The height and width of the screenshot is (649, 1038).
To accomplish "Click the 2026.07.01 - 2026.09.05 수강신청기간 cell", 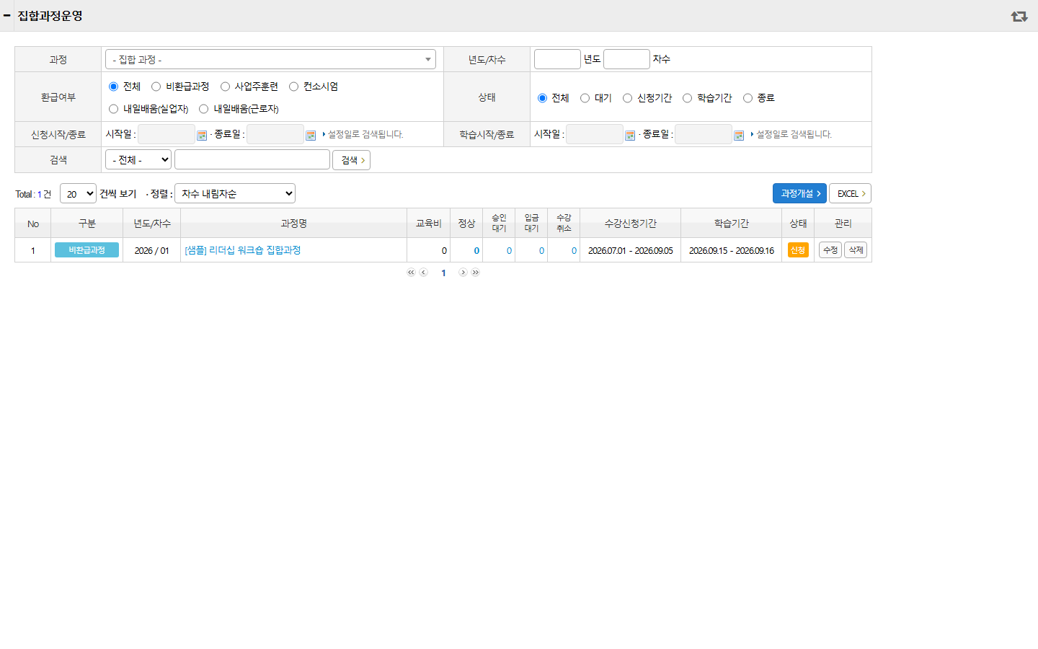I will pos(630,251).
